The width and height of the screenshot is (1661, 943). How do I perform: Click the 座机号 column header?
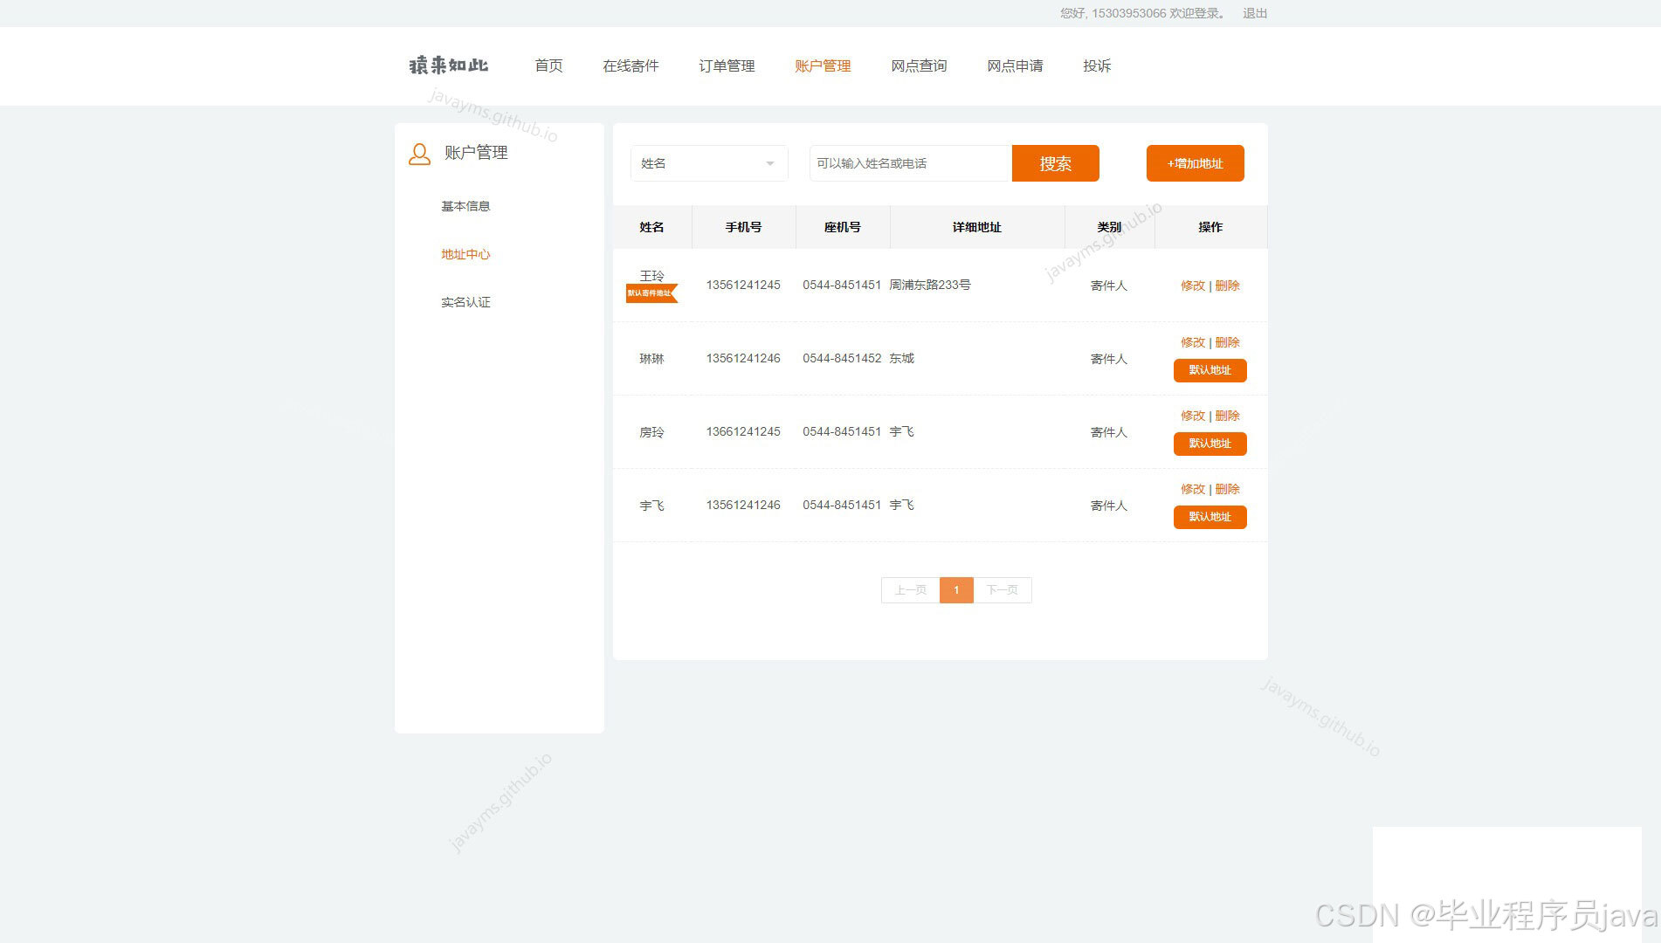[843, 227]
